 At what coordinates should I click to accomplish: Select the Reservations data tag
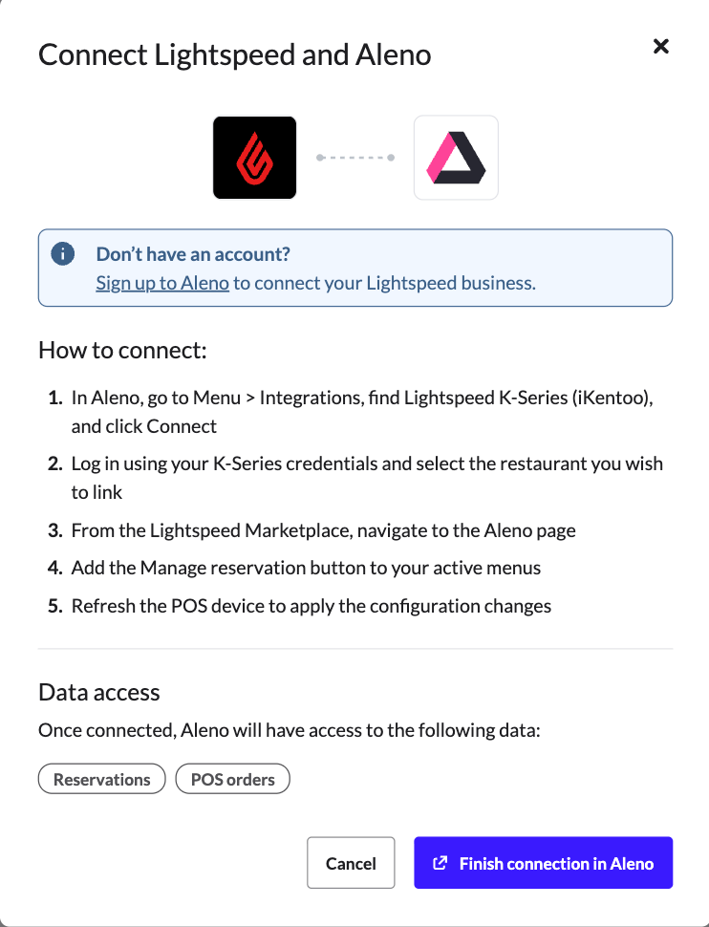coord(102,779)
